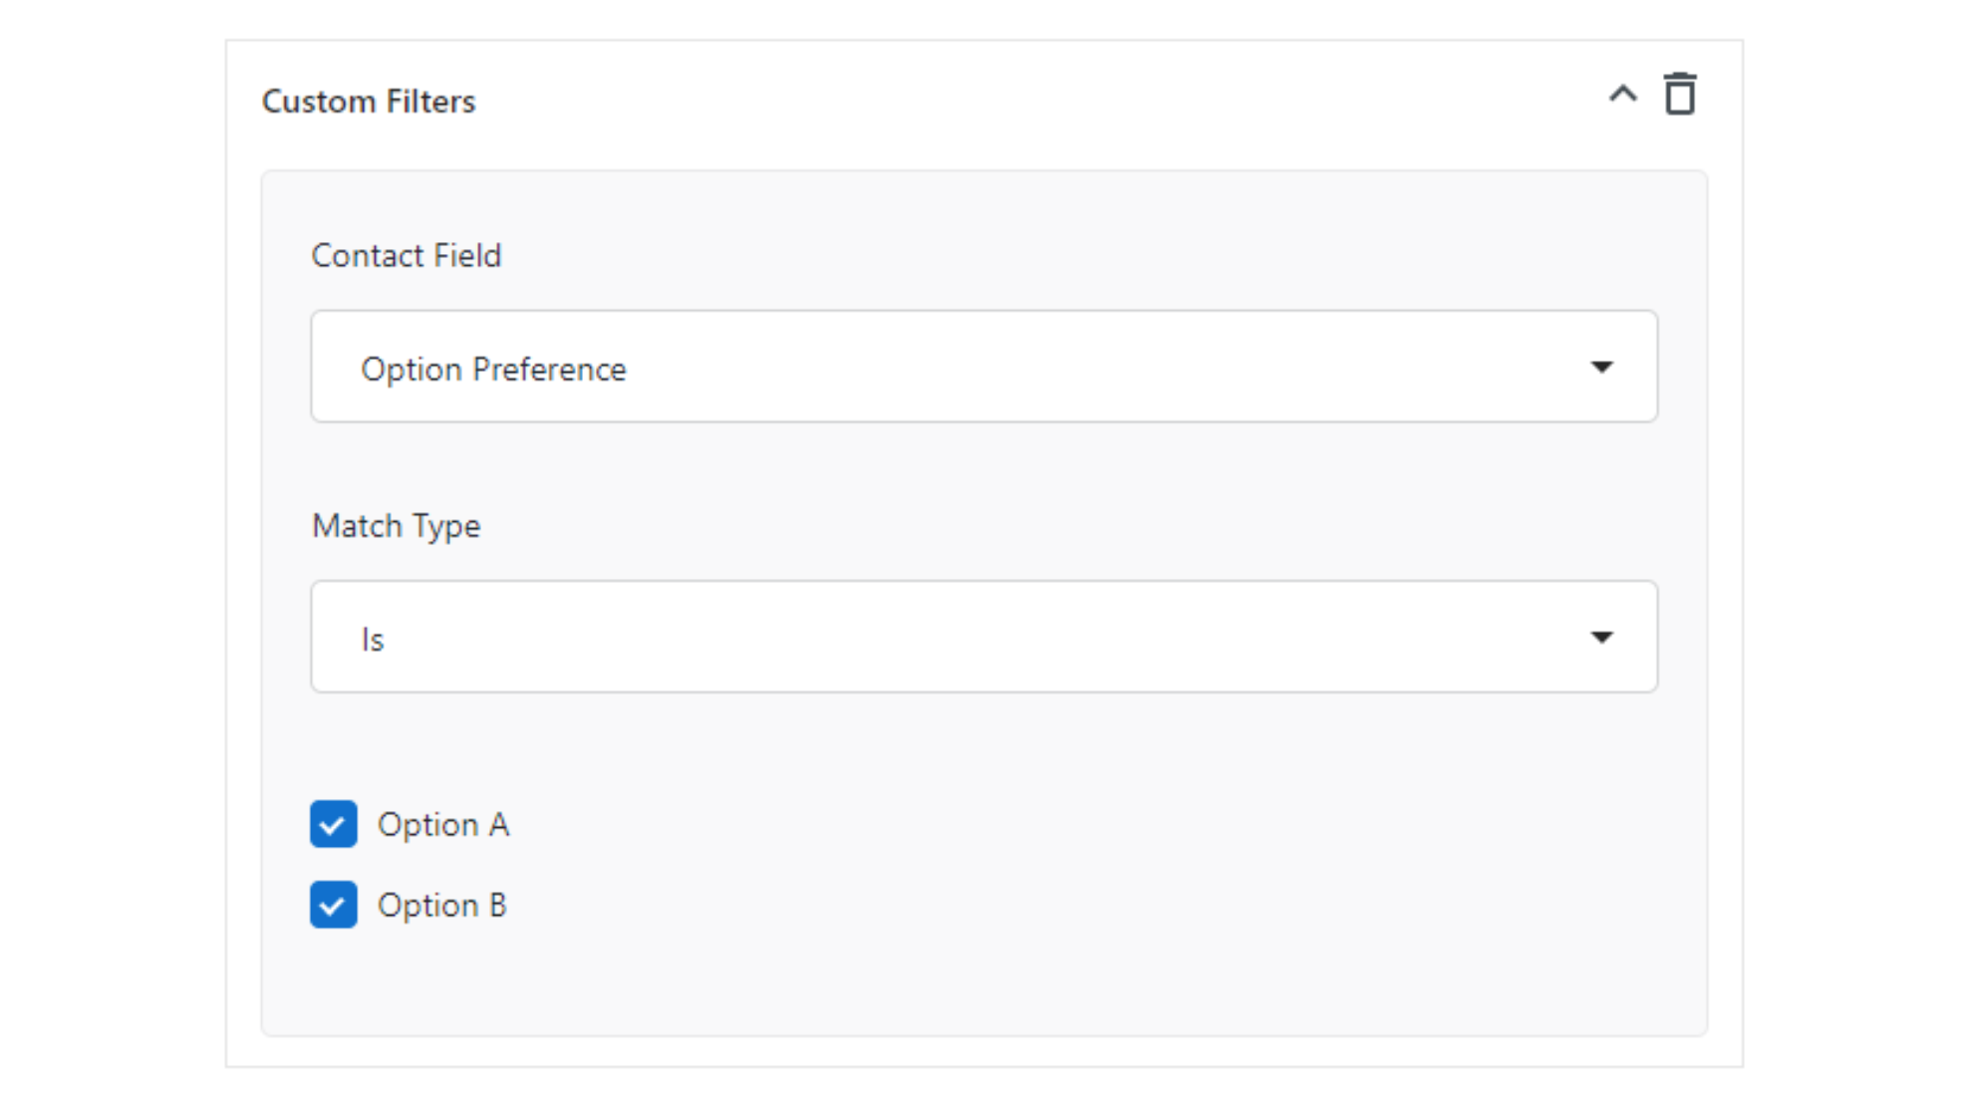This screenshot has width=1963, height=1106.
Task: Toggle the checkmark next to Option A
Action: pos(333,824)
